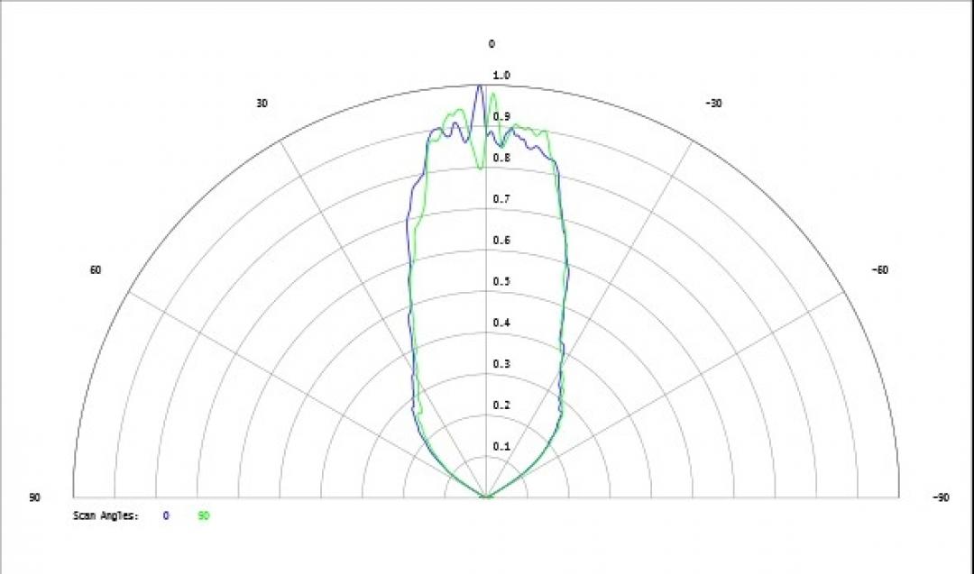The image size is (974, 574).
Task: Click the 0.3 radial axis label
Action: pos(501,364)
